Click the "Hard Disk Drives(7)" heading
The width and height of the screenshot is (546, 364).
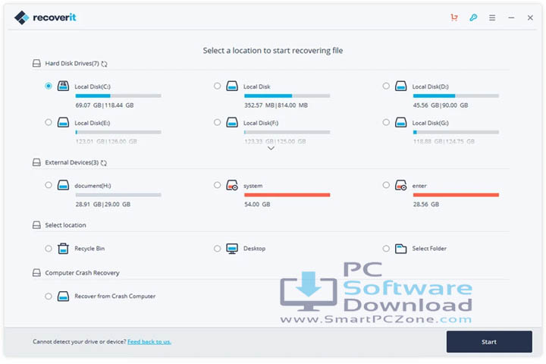pyautogui.click(x=72, y=64)
